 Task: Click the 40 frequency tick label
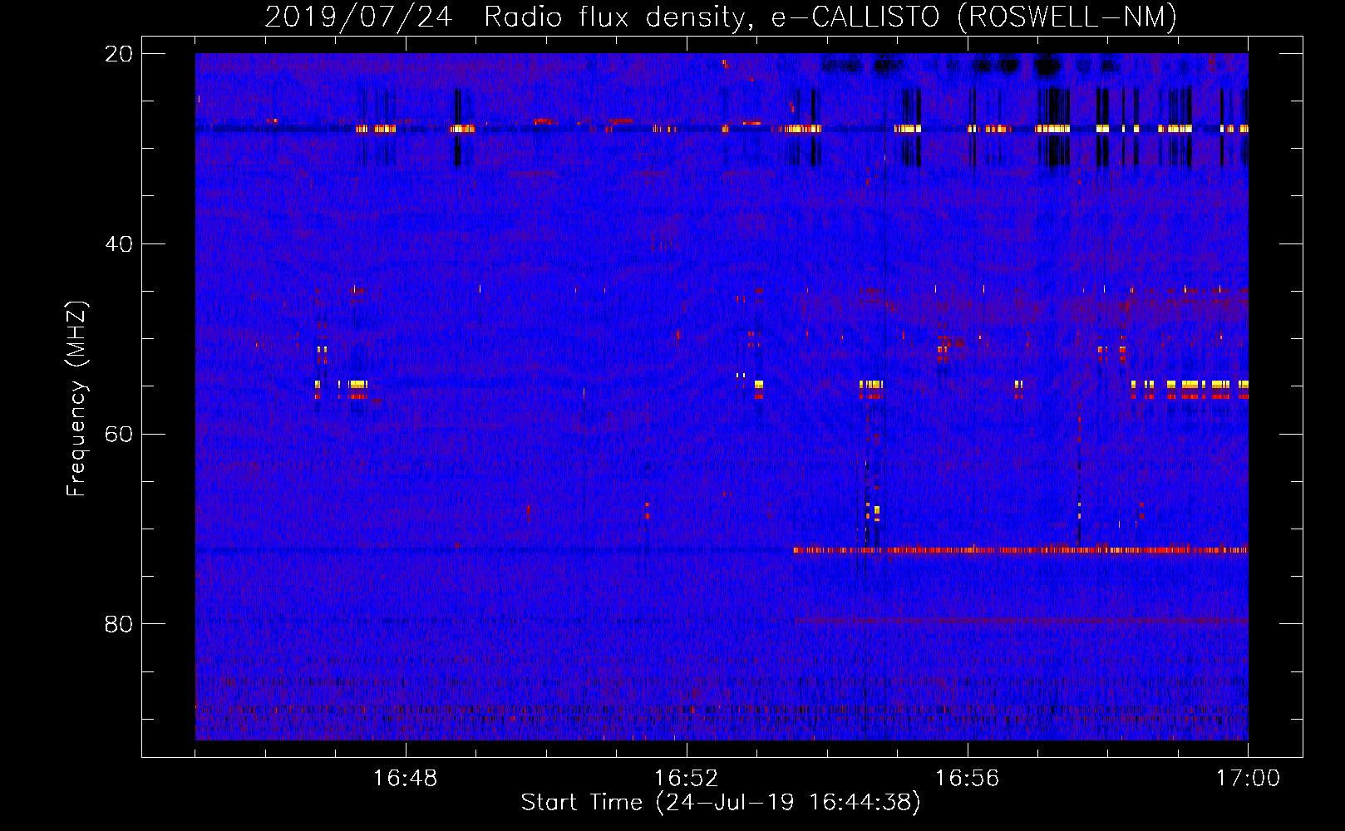pos(119,244)
